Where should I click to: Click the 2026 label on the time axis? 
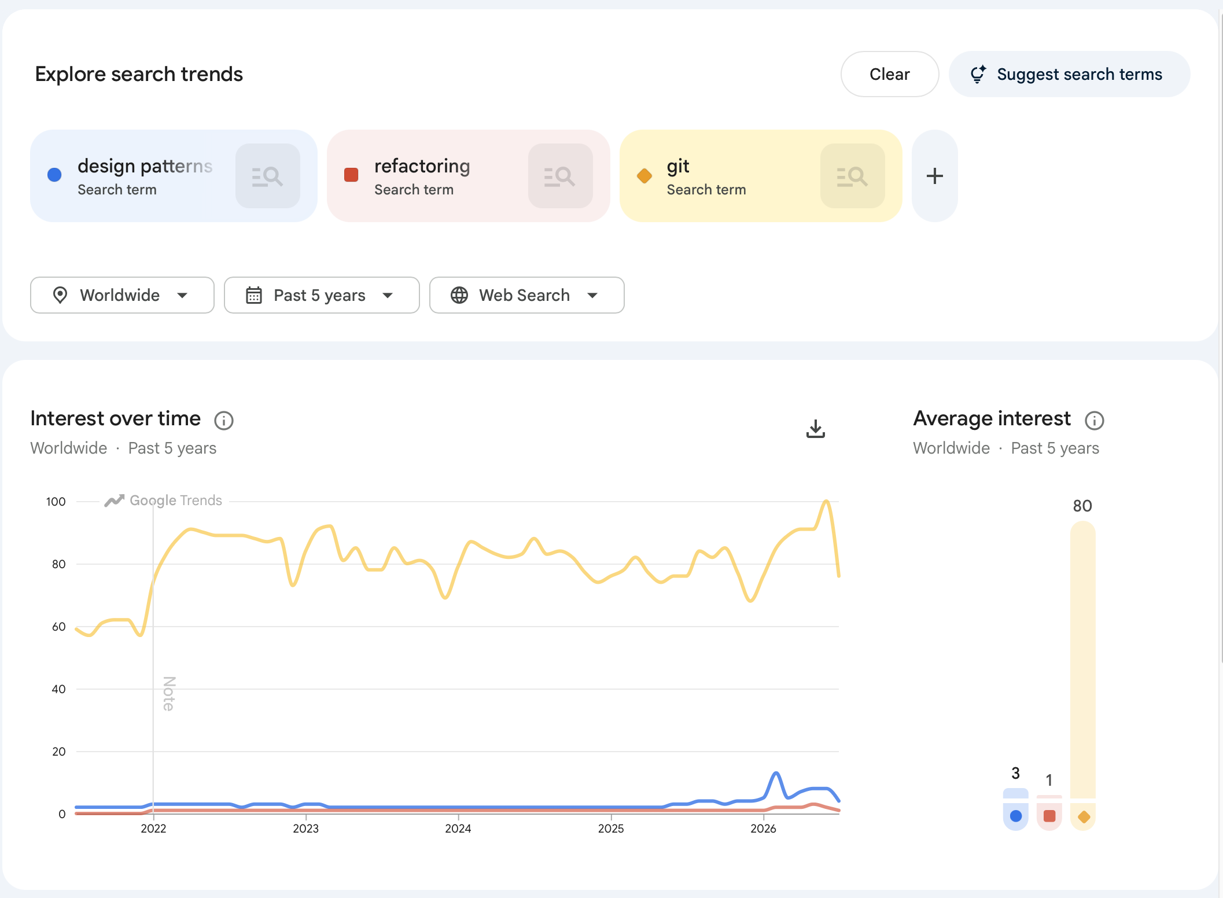tap(763, 829)
